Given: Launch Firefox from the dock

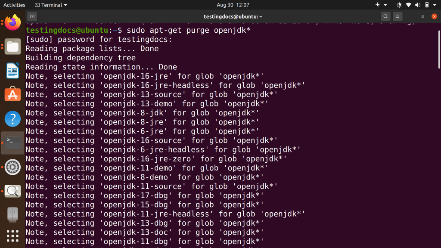Looking at the screenshot, I should click(x=12, y=23).
